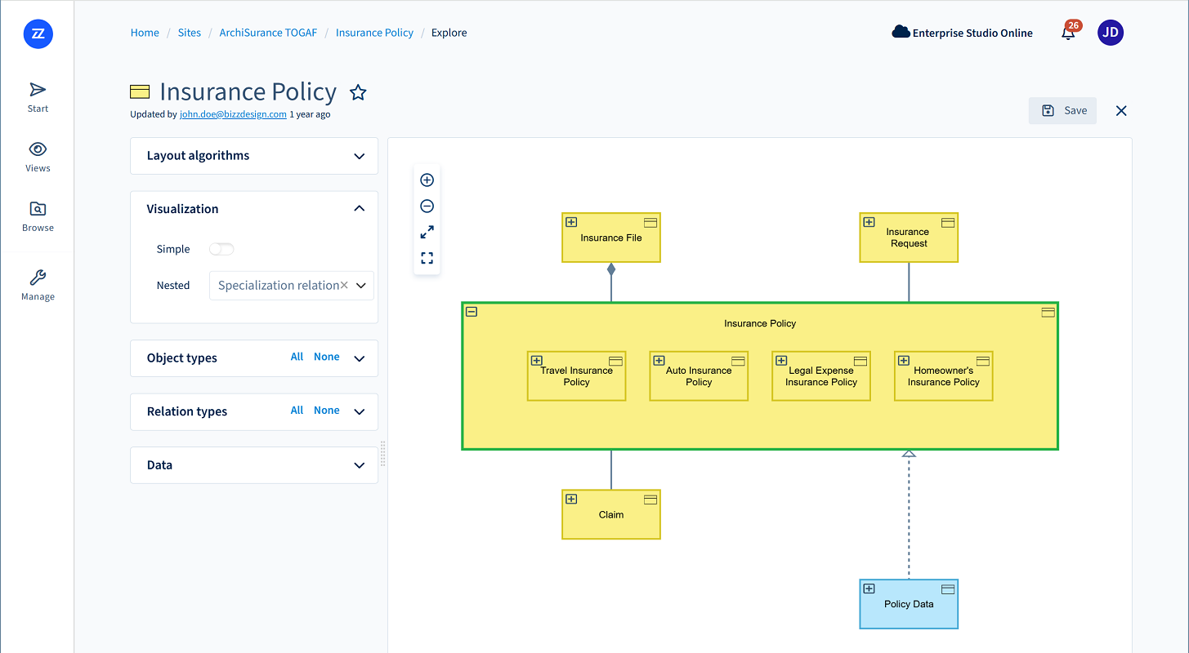Expand Homeowner's Insurance Policy node
The height and width of the screenshot is (653, 1189).
pyautogui.click(x=904, y=360)
